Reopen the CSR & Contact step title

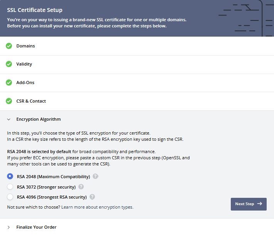coord(31,101)
